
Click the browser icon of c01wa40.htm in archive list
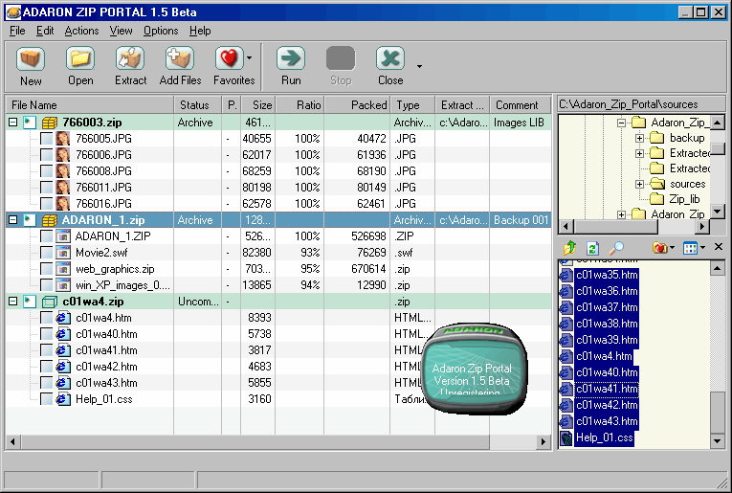62,334
